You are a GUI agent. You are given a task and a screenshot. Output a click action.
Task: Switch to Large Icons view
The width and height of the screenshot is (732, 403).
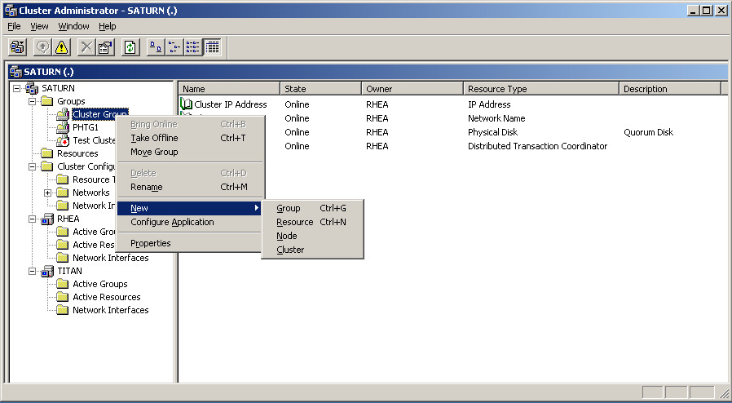click(x=156, y=47)
